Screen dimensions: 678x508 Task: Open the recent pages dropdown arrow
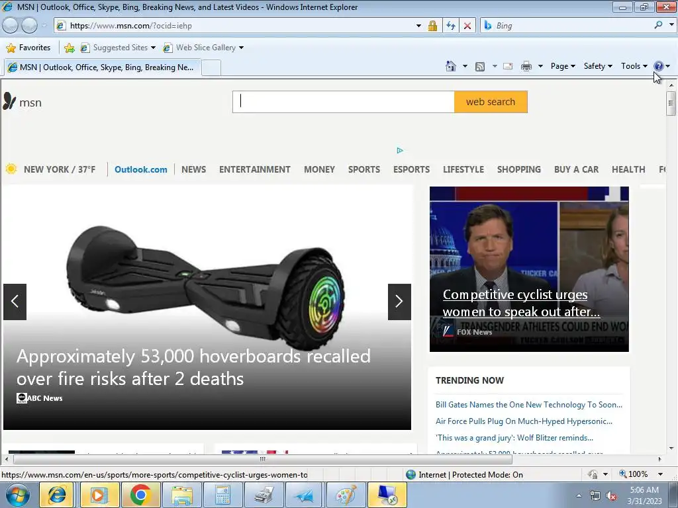click(44, 26)
